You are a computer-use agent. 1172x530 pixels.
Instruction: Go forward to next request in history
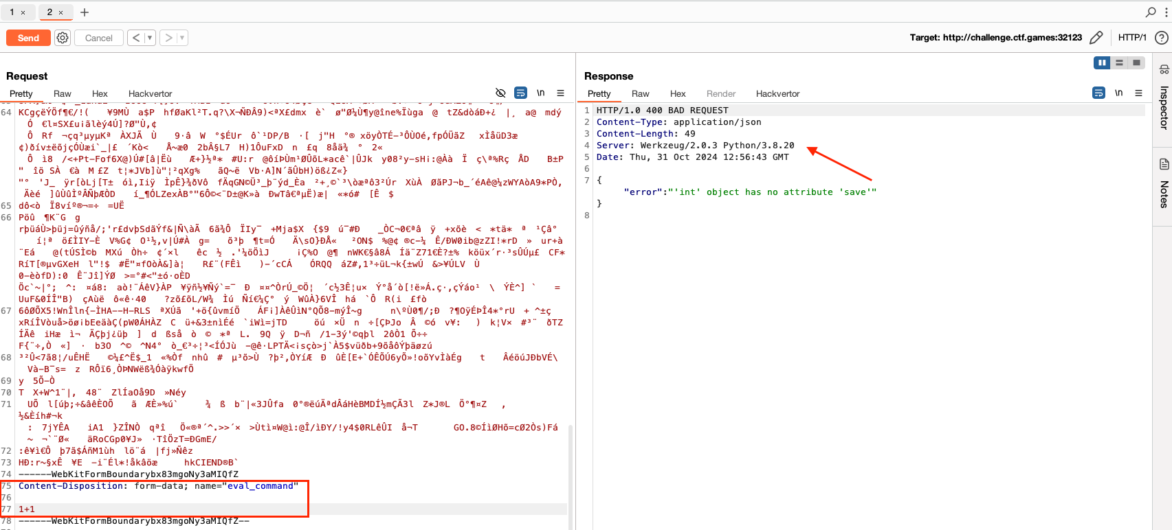[168, 38]
